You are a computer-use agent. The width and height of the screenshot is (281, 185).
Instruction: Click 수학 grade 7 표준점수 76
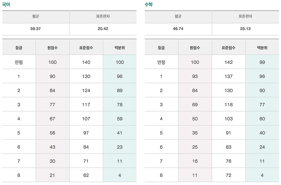[228, 161]
